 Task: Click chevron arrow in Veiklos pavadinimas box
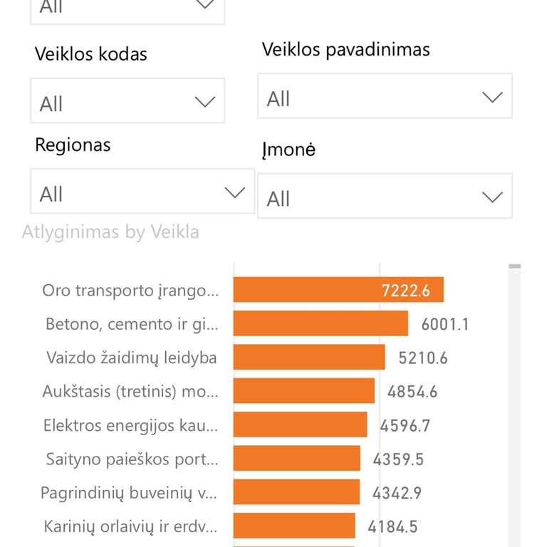click(492, 97)
